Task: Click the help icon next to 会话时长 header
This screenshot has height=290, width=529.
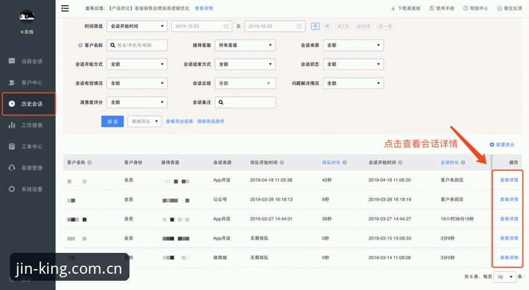Action: pos(463,162)
